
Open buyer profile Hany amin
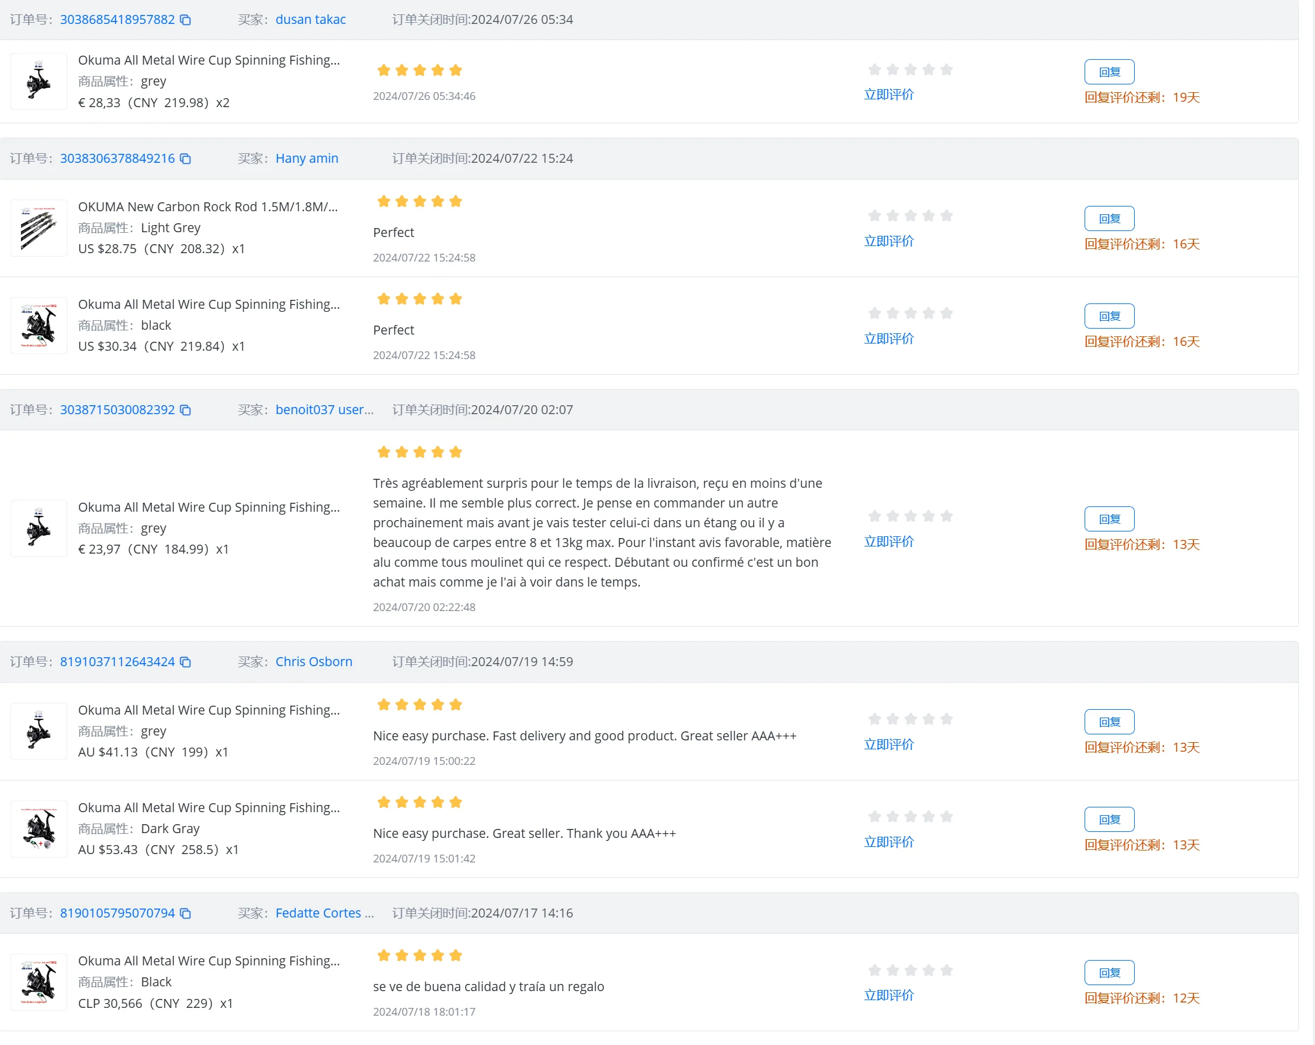tap(307, 159)
